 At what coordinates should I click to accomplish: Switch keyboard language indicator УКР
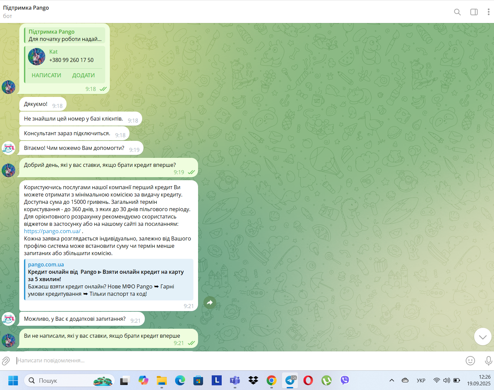coord(421,380)
